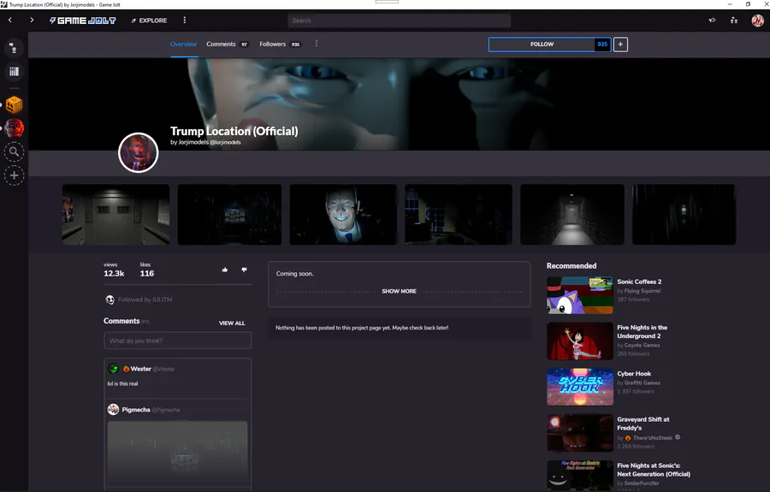Screen dimensions: 770x492
Task: Open the second dark room screenshot
Action: tap(230, 215)
